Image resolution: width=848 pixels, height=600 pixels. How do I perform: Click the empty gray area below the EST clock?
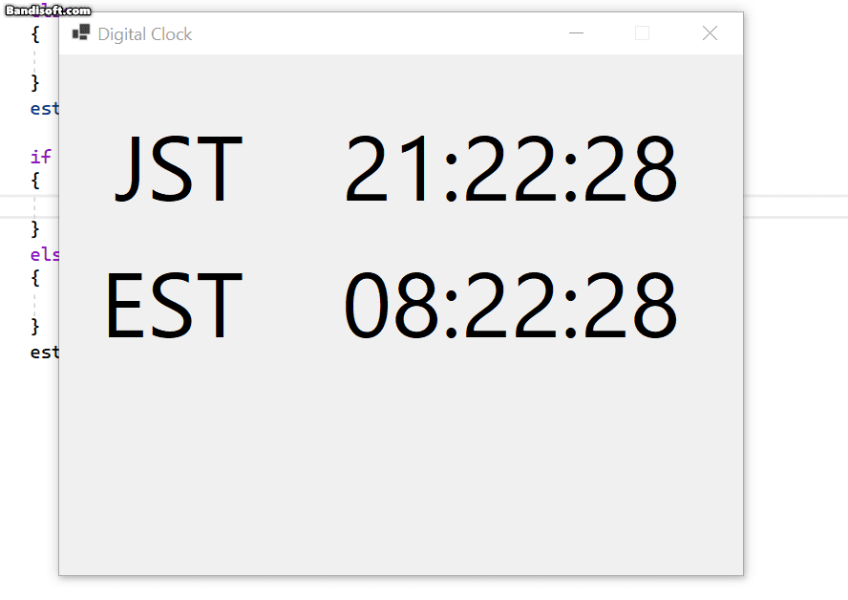[401, 459]
